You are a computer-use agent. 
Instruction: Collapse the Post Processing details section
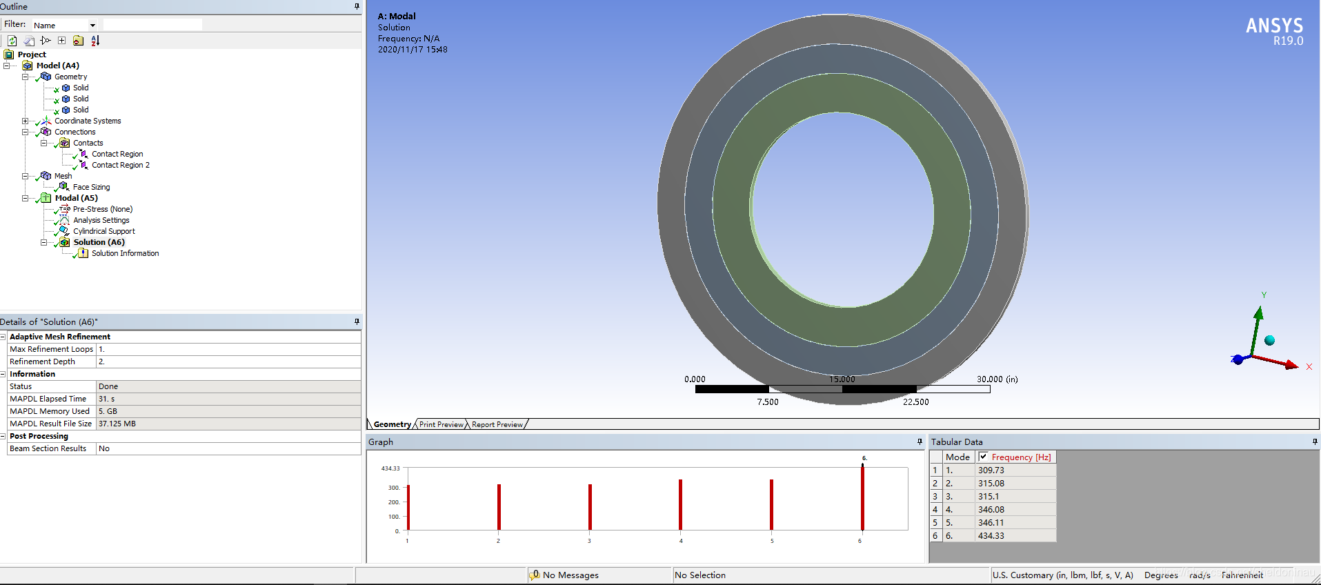pyautogui.click(x=3, y=436)
